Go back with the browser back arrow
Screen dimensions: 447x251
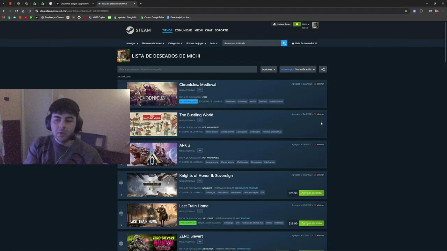coord(4,11)
